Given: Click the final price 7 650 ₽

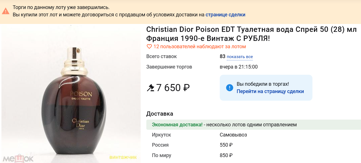Looking at the screenshot, I should [x=173, y=88].
